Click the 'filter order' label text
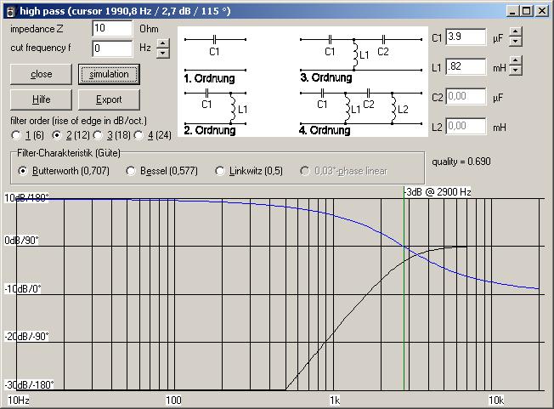This screenshot has width=554, height=409. coord(78,121)
